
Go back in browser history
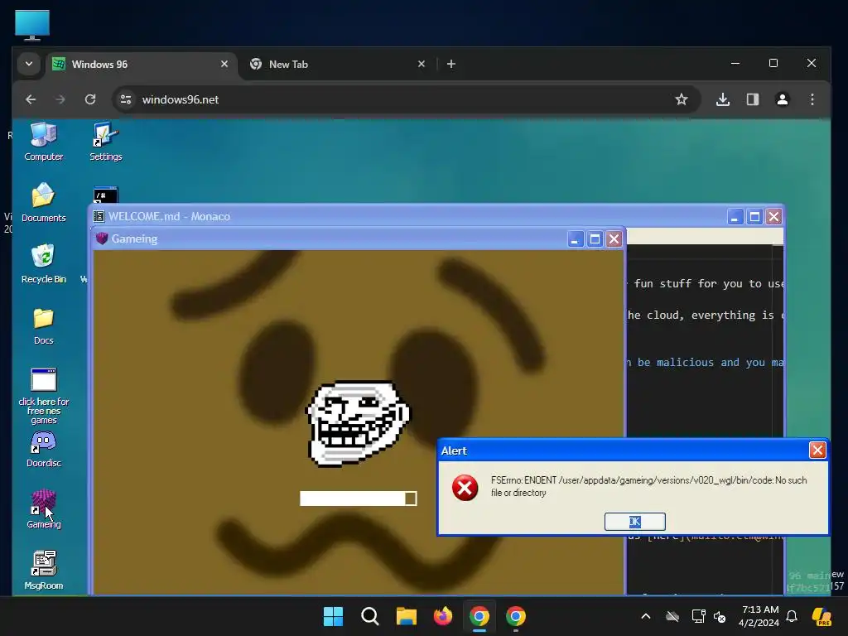click(x=31, y=99)
